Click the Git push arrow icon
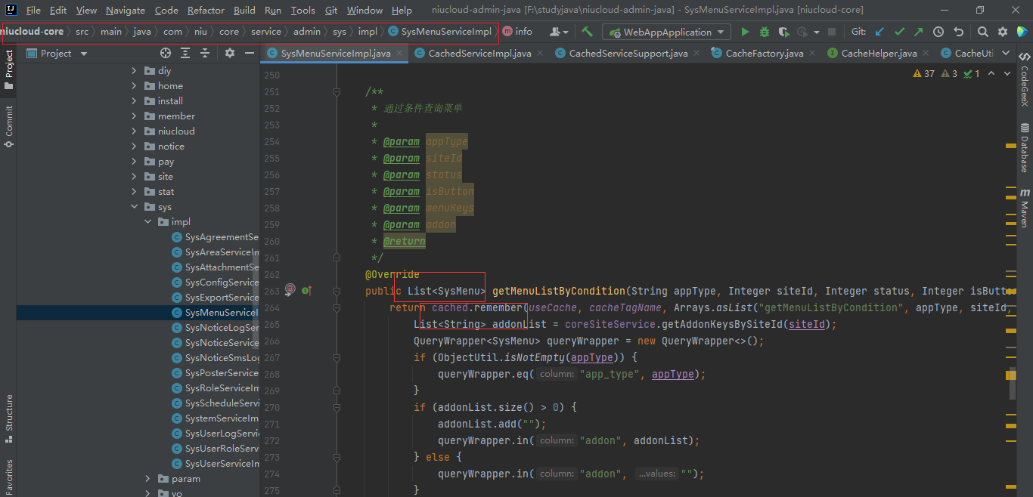This screenshot has width=1033, height=497. tap(918, 32)
